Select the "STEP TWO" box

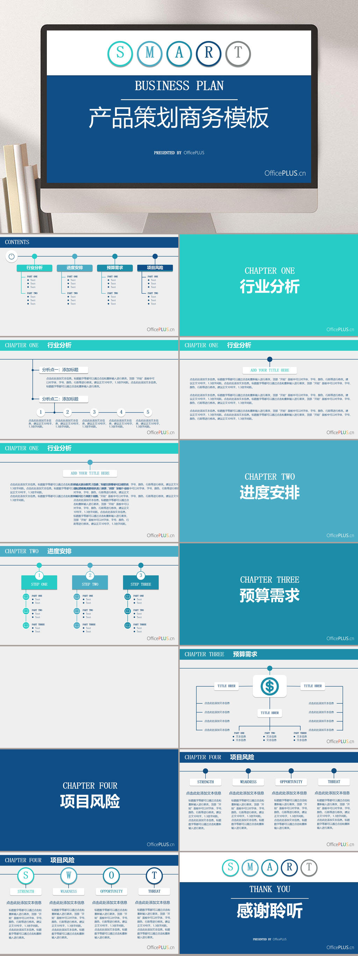[90, 583]
